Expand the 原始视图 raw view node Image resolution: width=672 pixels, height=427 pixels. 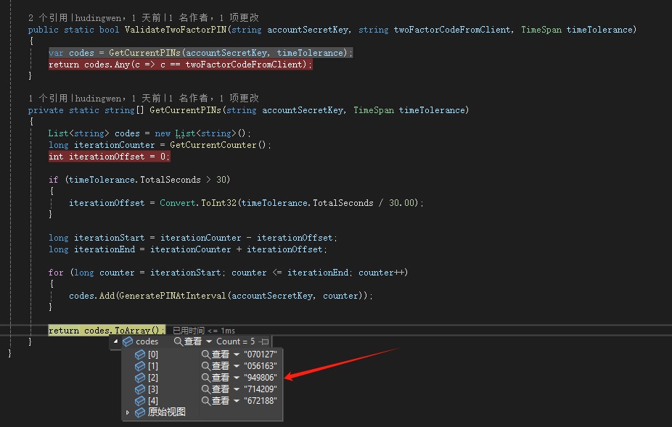coord(128,412)
